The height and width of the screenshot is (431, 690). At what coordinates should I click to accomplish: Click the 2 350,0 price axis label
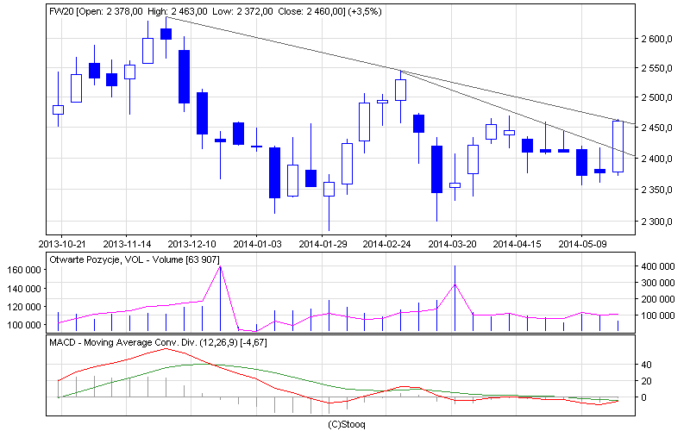coord(656,190)
